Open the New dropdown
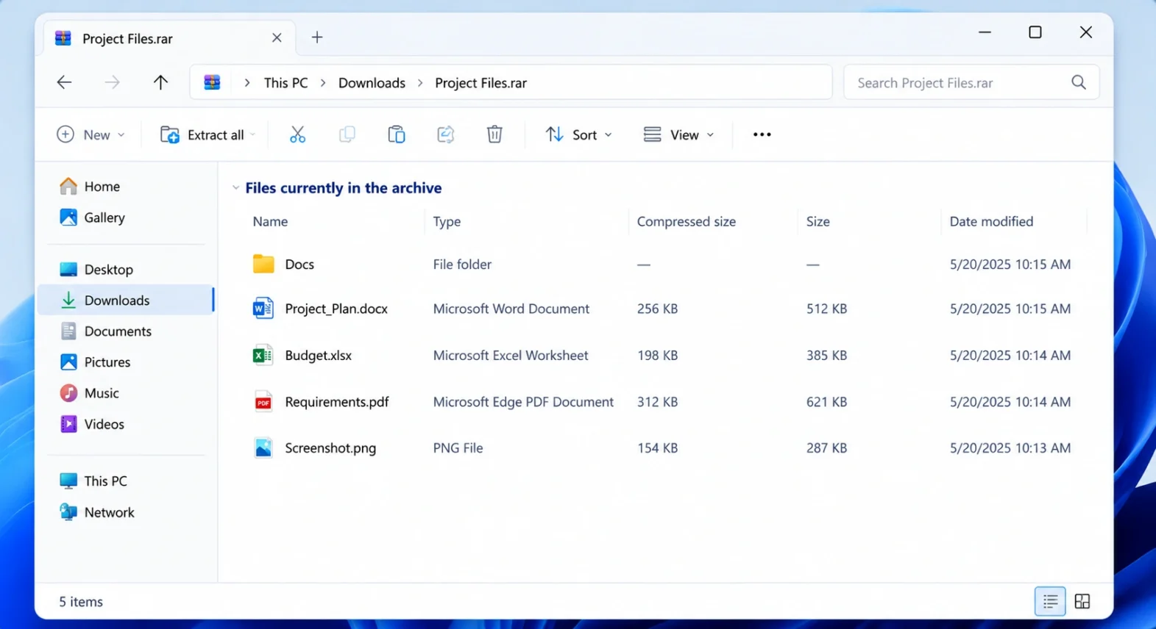 click(91, 134)
